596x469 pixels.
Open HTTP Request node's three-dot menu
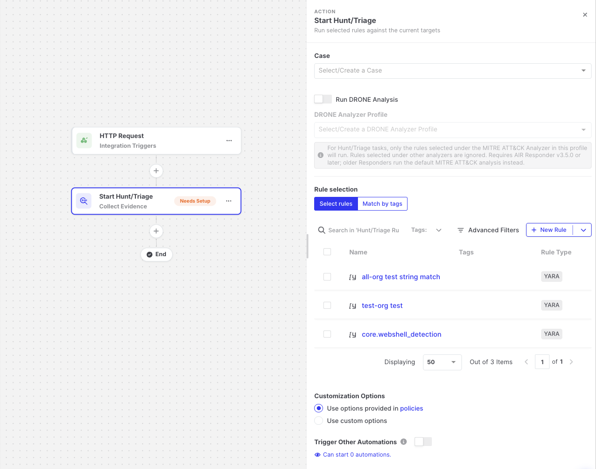[x=229, y=140]
